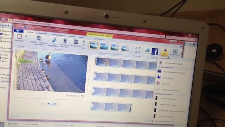This screenshot has height=127, width=225.
Task: Click the duck video preview image
Action: pyautogui.click(x=51, y=71)
